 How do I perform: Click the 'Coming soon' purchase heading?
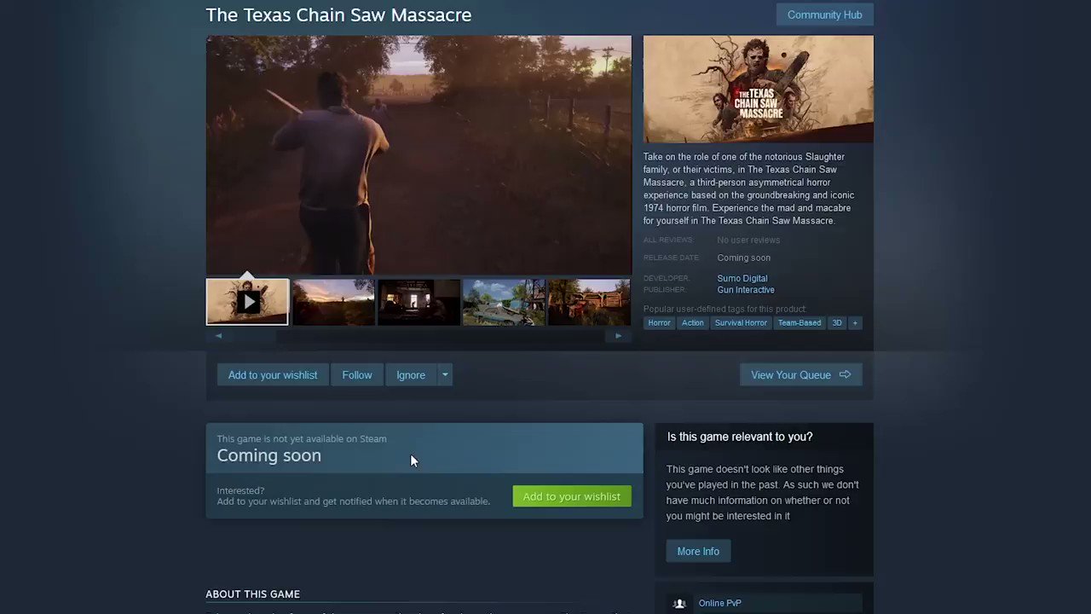click(269, 455)
